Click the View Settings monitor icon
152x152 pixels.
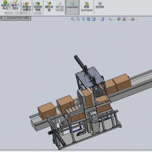(133, 19)
